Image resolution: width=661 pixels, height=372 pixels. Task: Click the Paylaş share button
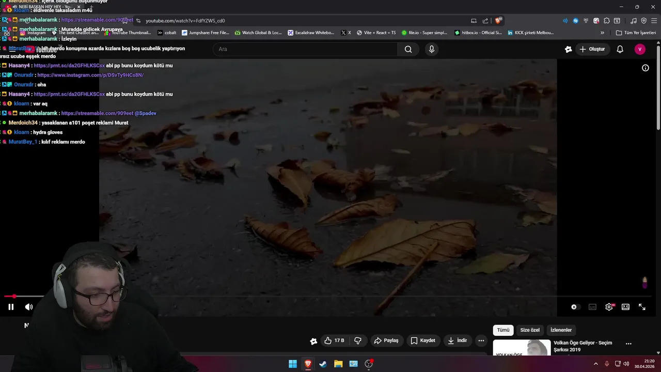[386, 340]
